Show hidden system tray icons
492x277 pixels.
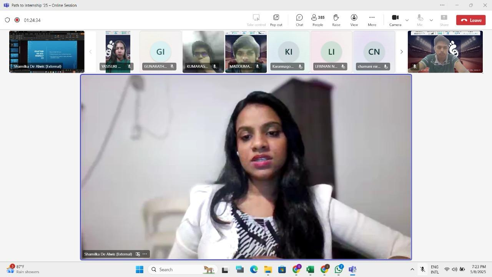click(x=412, y=270)
